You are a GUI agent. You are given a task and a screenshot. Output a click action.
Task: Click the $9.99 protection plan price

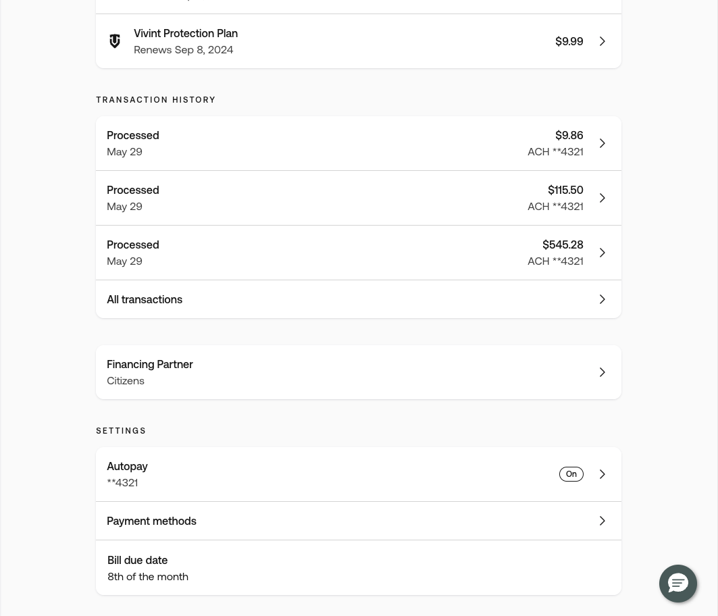coord(569,41)
